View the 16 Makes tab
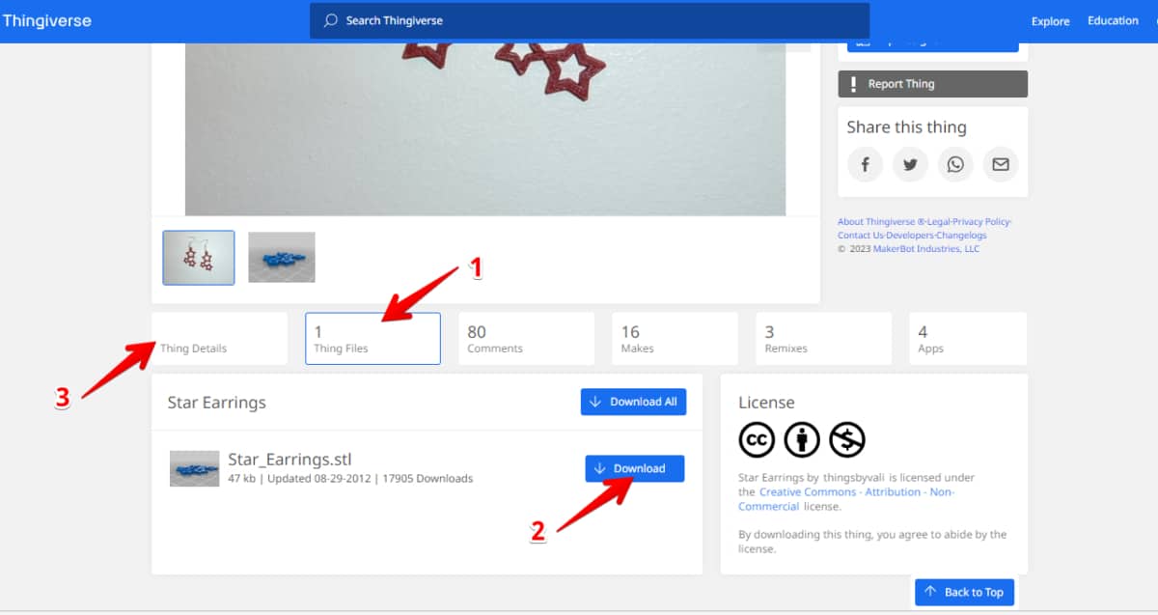The width and height of the screenshot is (1158, 615). tap(675, 338)
